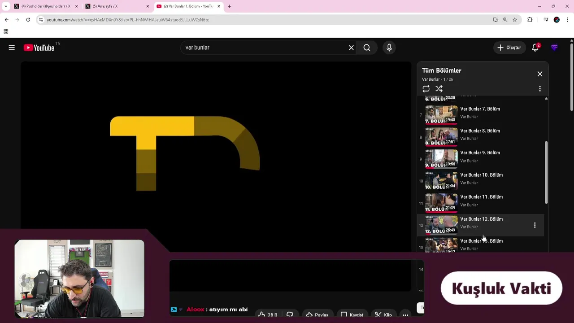574x323 pixels.
Task: Click the Klip scissors button
Action: [x=383, y=315]
